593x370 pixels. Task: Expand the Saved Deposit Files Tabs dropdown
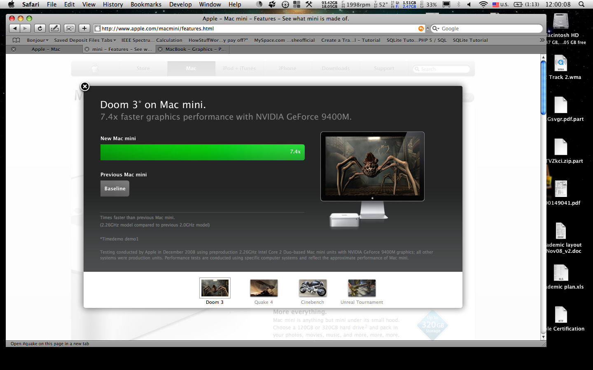tap(85, 40)
